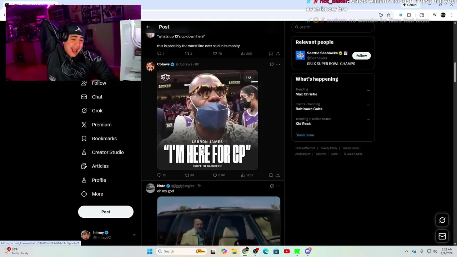Open the Terms of Service link
This screenshot has height=257, width=457.
[x=305, y=148]
